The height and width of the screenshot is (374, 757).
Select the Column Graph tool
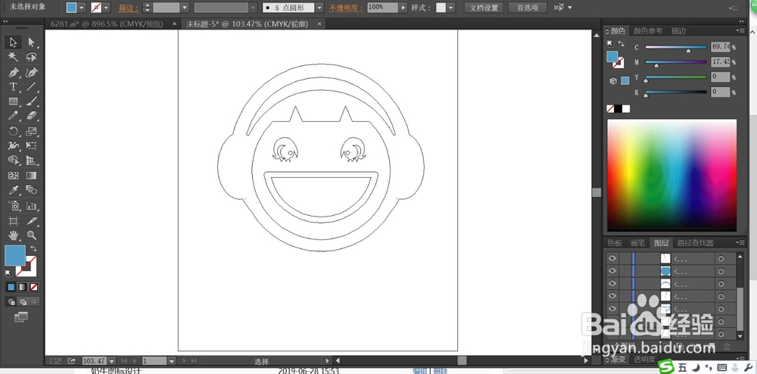(x=31, y=206)
